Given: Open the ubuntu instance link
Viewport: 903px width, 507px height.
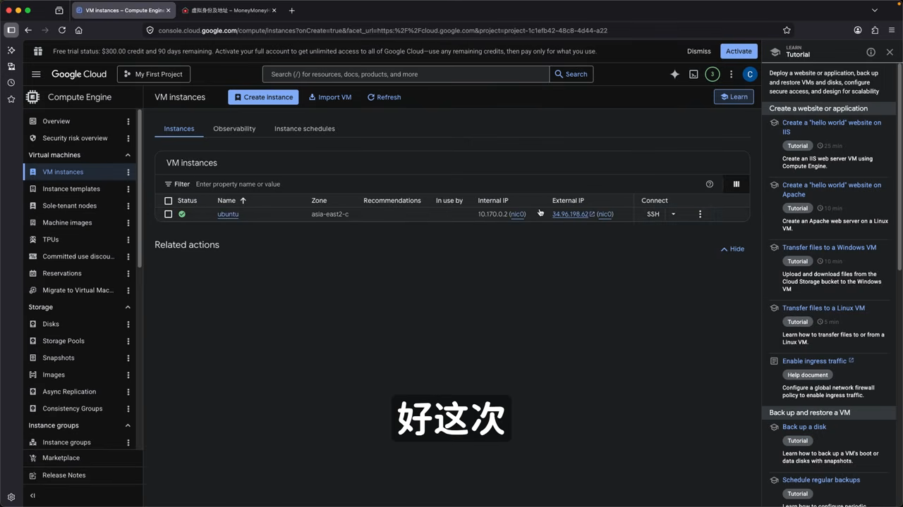Looking at the screenshot, I should coord(228,214).
